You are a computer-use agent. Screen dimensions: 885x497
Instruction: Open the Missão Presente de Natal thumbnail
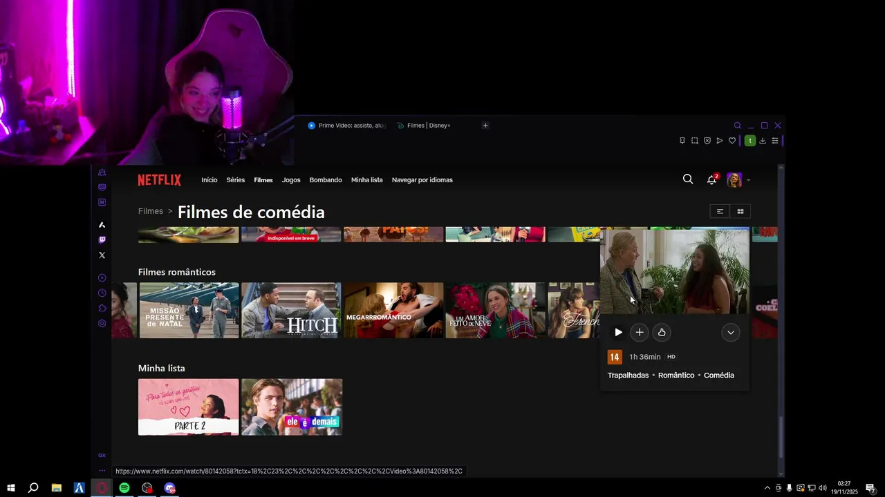coord(189,310)
